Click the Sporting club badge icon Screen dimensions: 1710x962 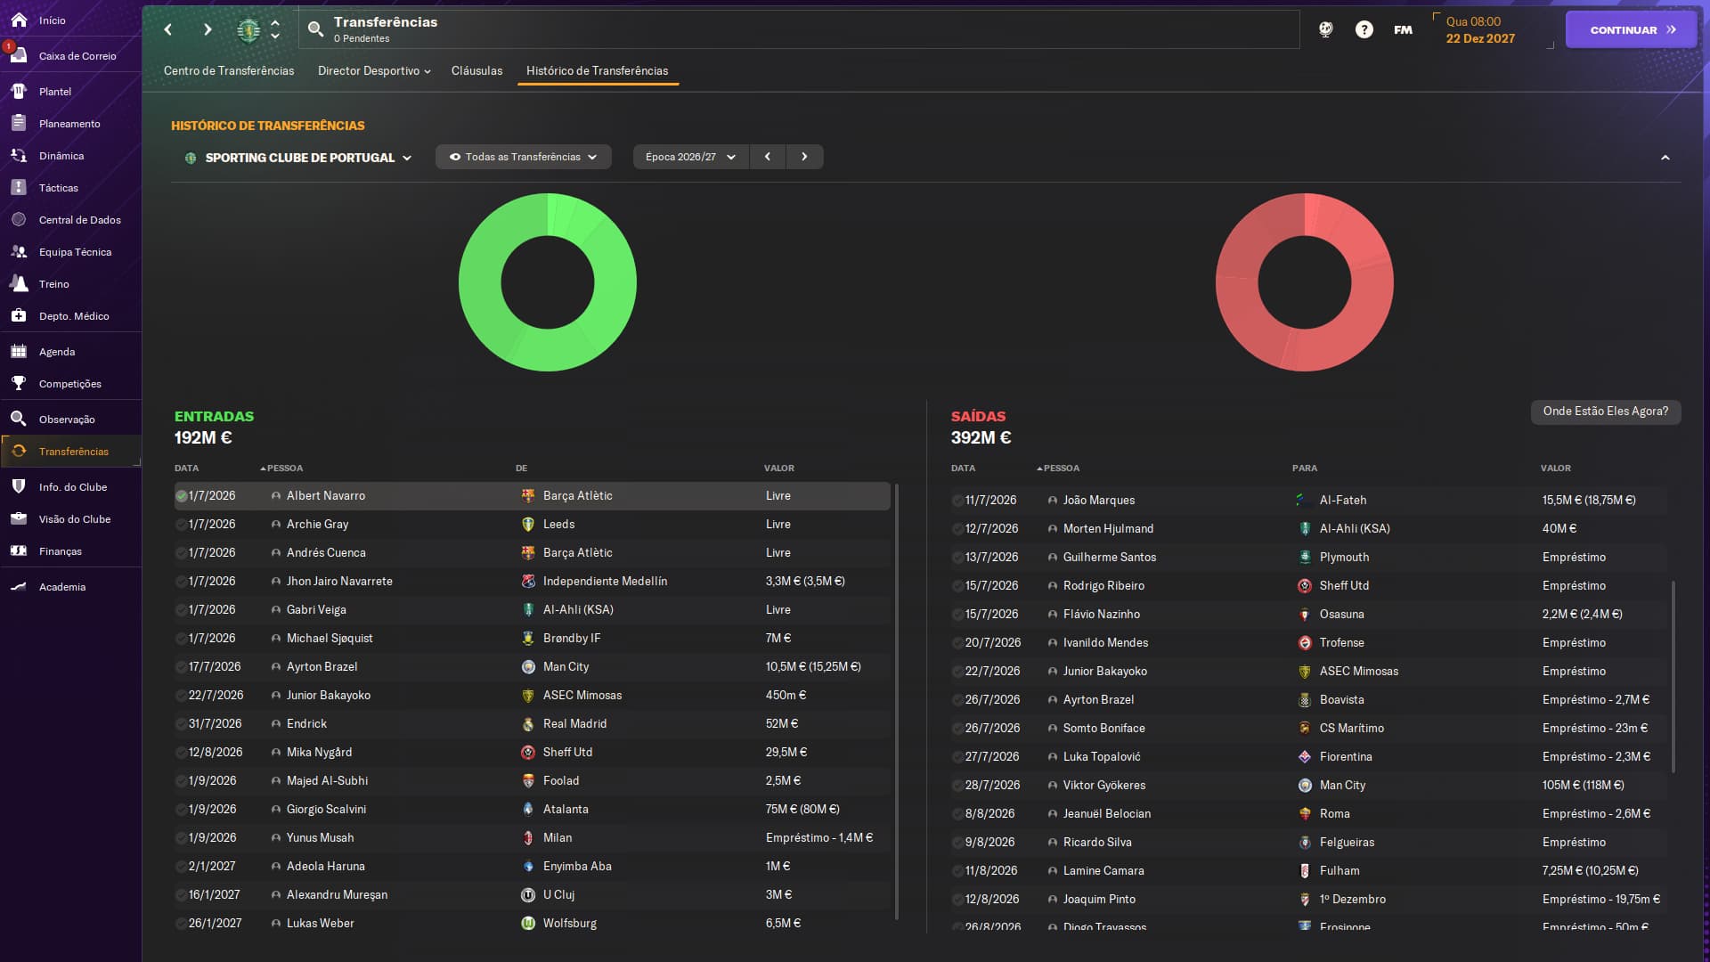(248, 29)
